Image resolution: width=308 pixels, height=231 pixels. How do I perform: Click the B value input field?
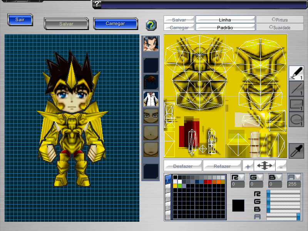point(275,184)
